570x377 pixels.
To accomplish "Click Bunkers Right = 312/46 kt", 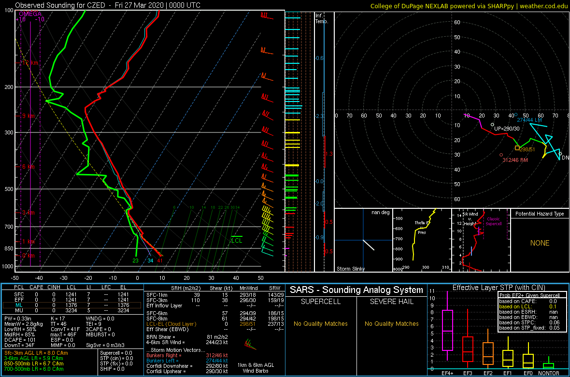I will (187, 355).
